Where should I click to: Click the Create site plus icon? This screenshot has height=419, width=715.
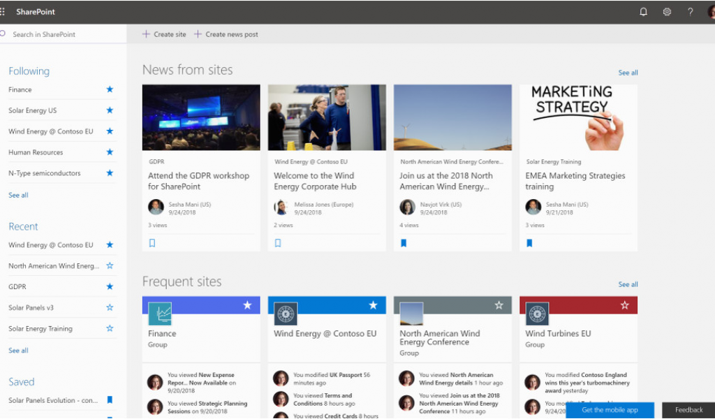[146, 34]
